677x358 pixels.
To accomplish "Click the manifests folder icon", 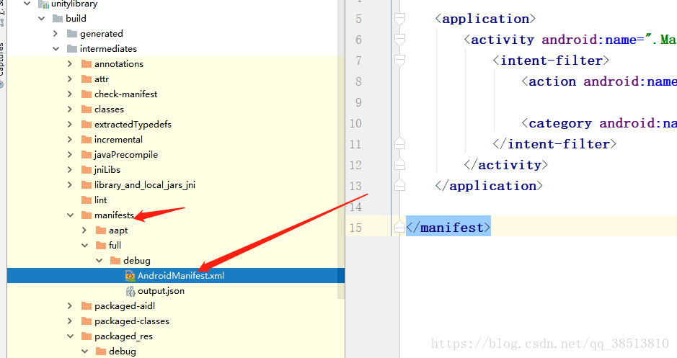I will point(87,215).
